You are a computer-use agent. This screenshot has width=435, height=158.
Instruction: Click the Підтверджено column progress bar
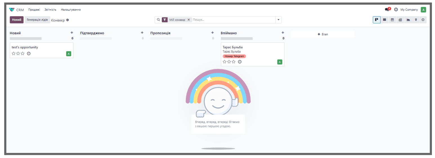coord(96,38)
